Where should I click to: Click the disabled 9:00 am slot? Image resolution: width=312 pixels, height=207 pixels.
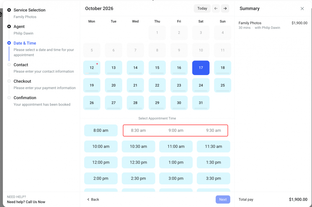coord(176,130)
